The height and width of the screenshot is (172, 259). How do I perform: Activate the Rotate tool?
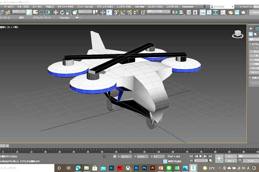pyautogui.click(x=62, y=12)
